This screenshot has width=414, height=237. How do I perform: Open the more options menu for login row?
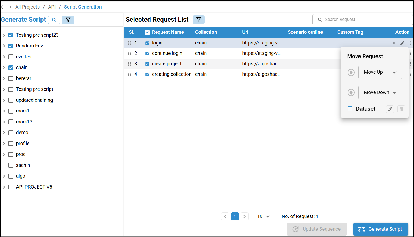(410, 43)
